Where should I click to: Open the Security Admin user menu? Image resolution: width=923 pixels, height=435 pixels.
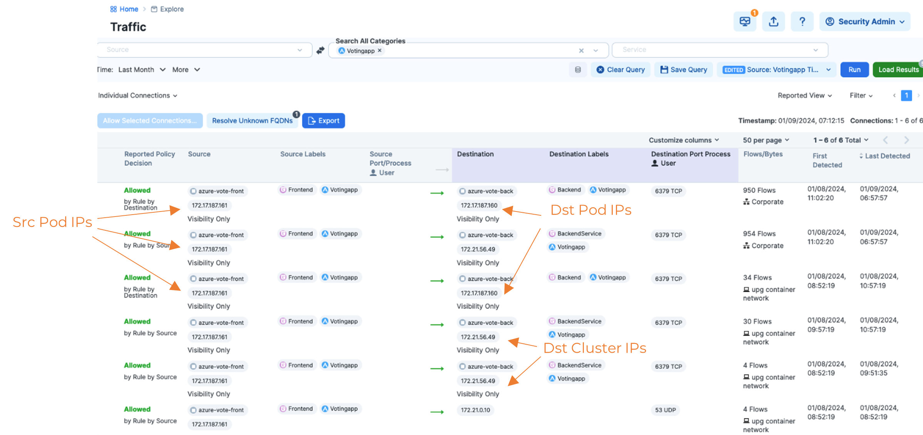864,22
